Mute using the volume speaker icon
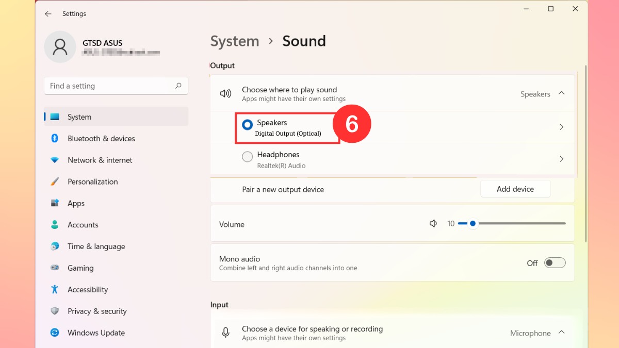619x348 pixels. click(433, 224)
